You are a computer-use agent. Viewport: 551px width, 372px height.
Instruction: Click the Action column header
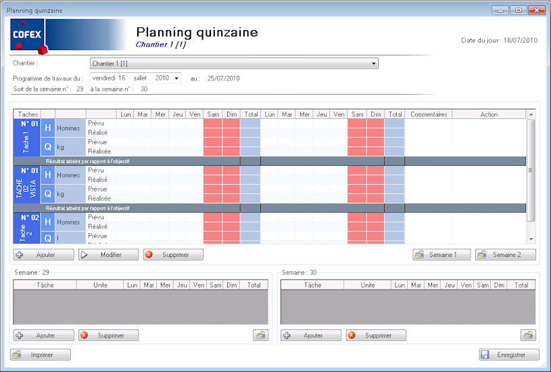[x=489, y=114]
